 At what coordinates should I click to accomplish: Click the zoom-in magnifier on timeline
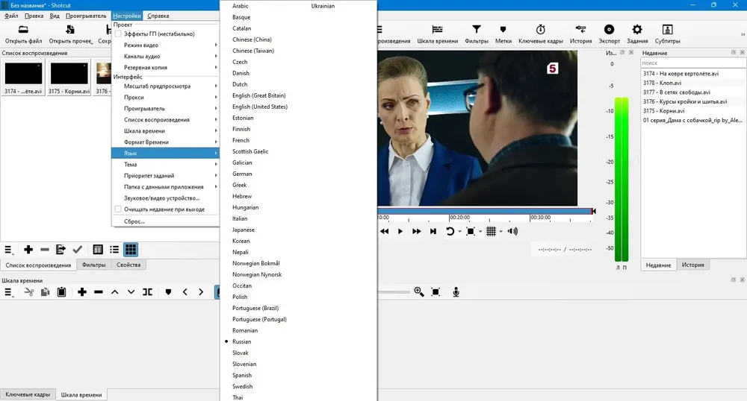(x=419, y=291)
